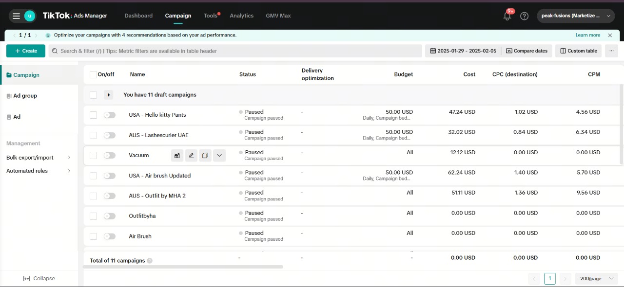Select checkbox for Vacuum campaign
The image size is (624, 287).
(93, 155)
